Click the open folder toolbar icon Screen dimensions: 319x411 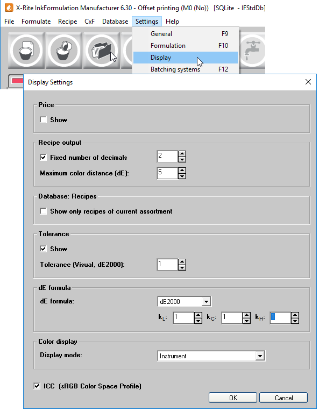102,51
